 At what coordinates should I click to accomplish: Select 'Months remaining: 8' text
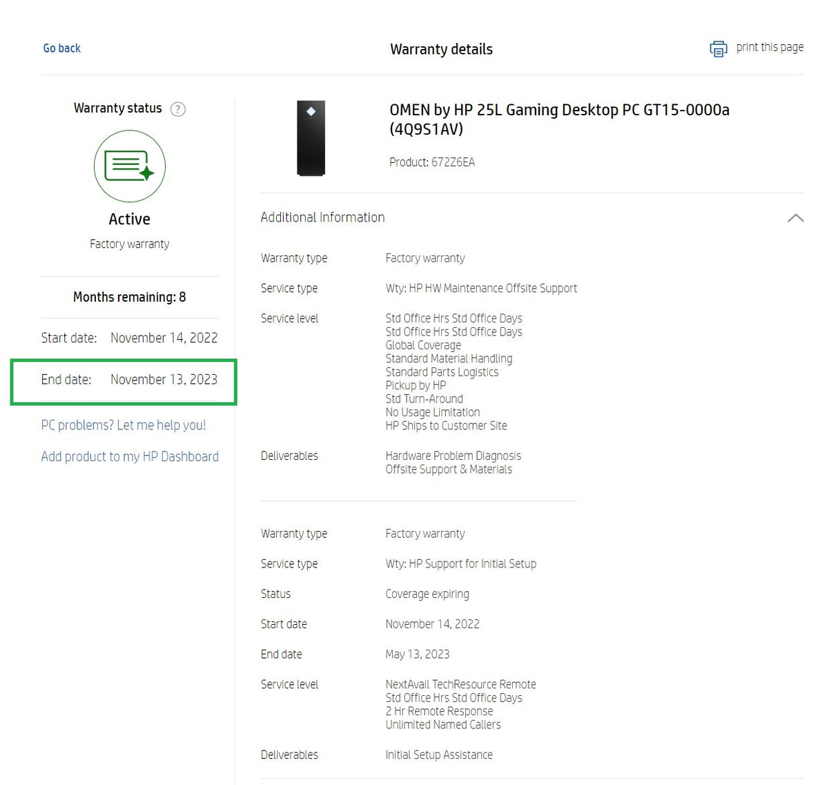point(130,297)
